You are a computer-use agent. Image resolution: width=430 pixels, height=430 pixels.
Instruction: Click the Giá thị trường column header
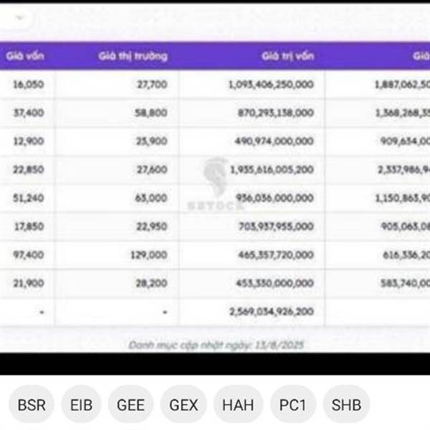(133, 56)
